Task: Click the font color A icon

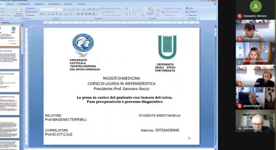Action: tap(71, 14)
